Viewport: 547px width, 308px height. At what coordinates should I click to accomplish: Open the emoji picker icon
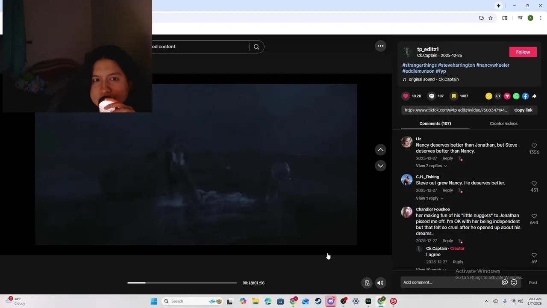point(514,282)
